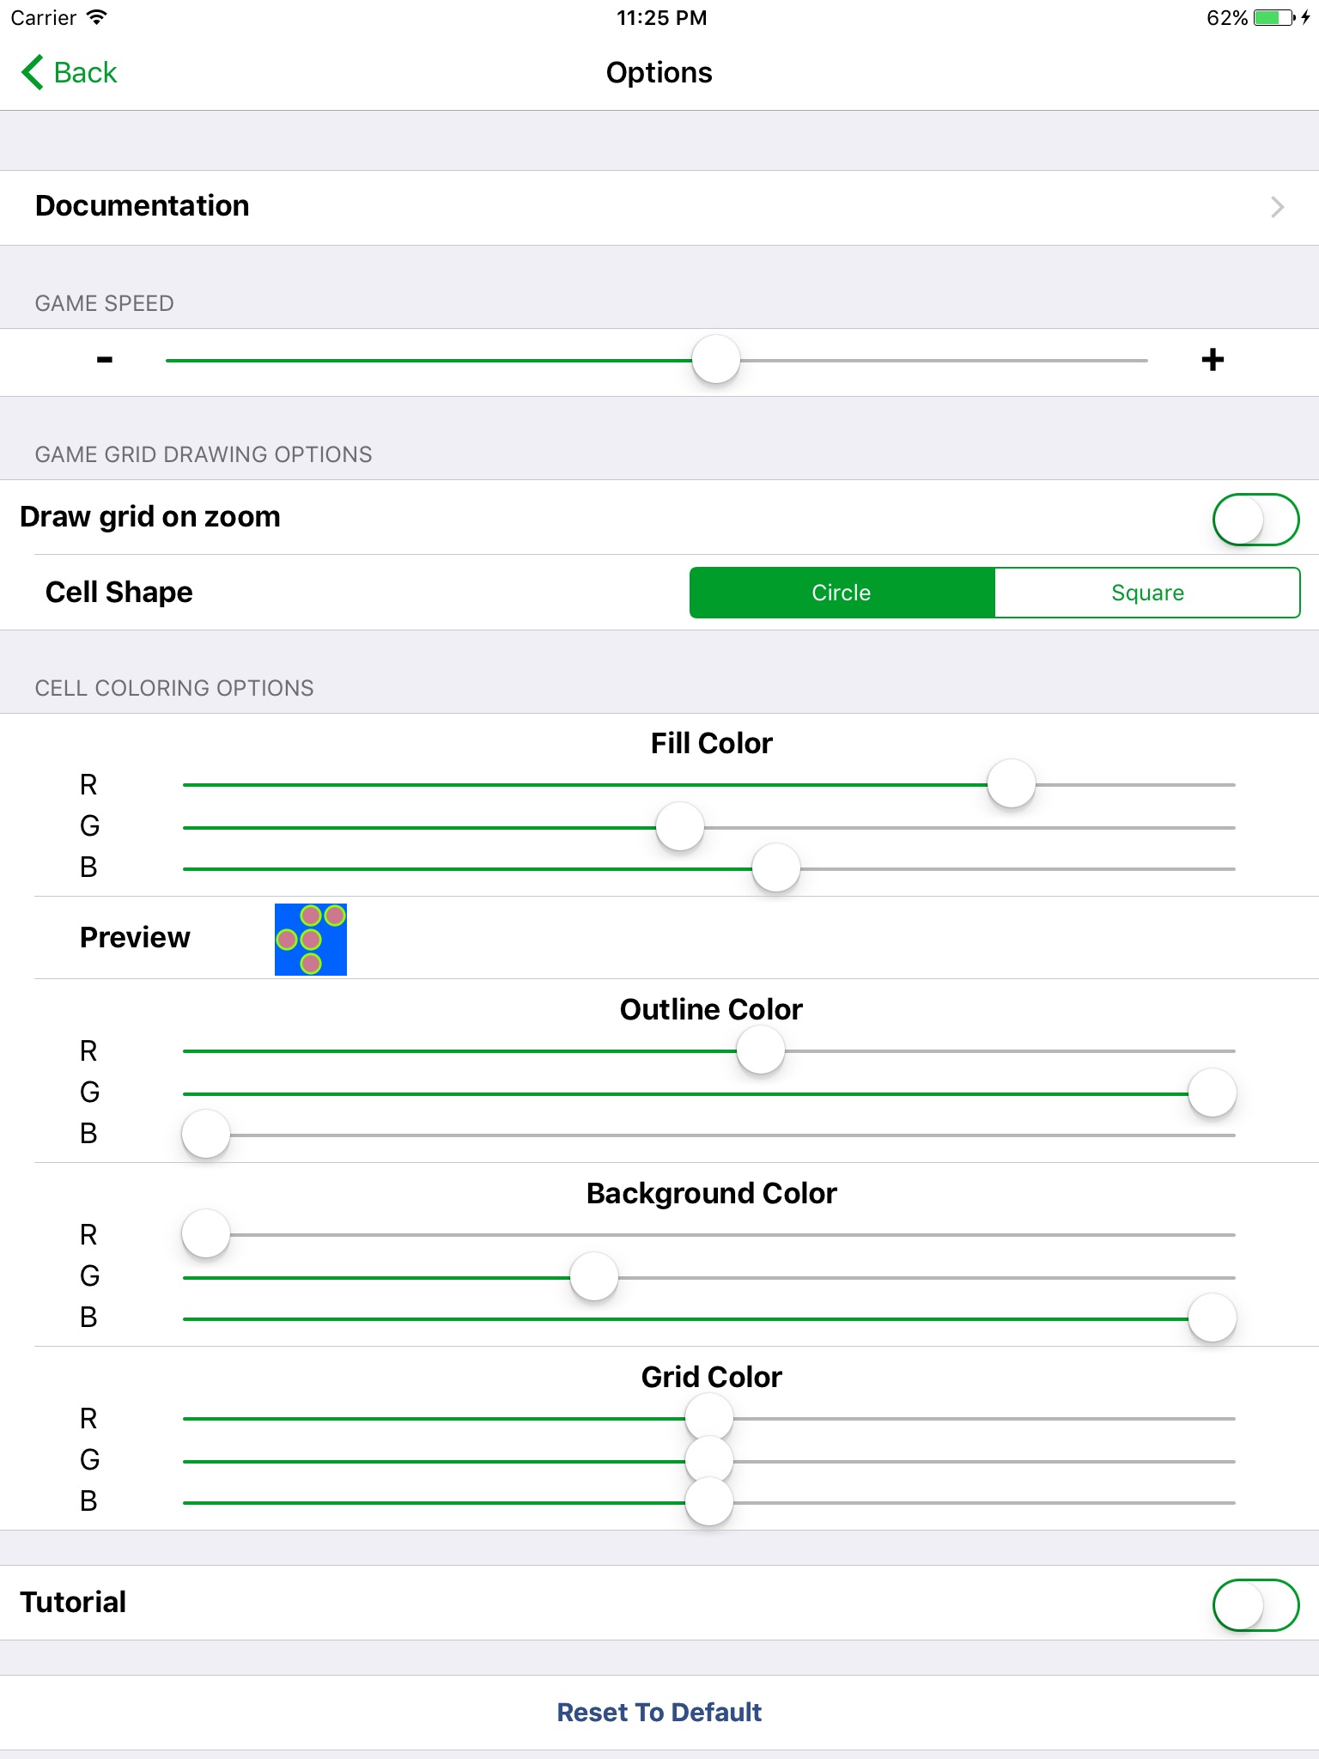The height and width of the screenshot is (1759, 1319).
Task: Click the Grid Color red slider knob
Action: click(709, 1418)
